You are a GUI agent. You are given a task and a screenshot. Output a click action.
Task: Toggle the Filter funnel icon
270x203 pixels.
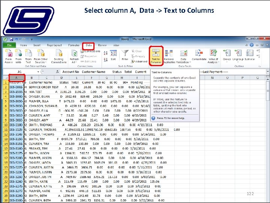coord(125,55)
